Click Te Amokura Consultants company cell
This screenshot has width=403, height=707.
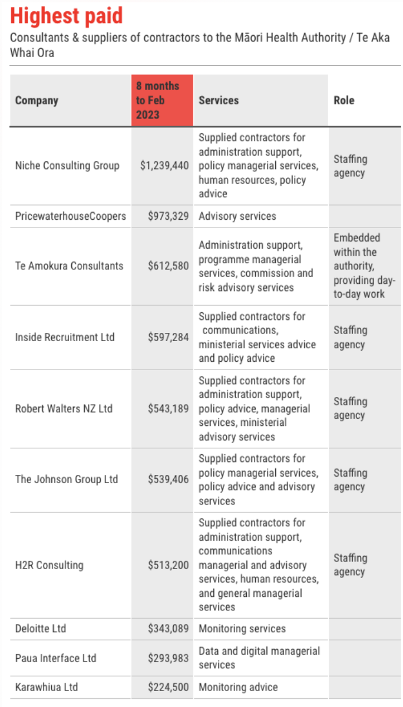(70, 266)
